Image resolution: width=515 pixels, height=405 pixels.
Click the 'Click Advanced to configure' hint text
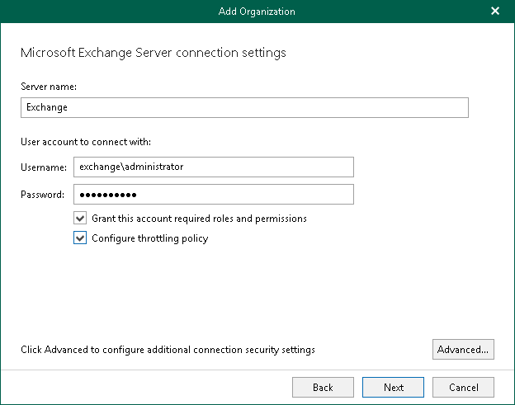point(168,350)
